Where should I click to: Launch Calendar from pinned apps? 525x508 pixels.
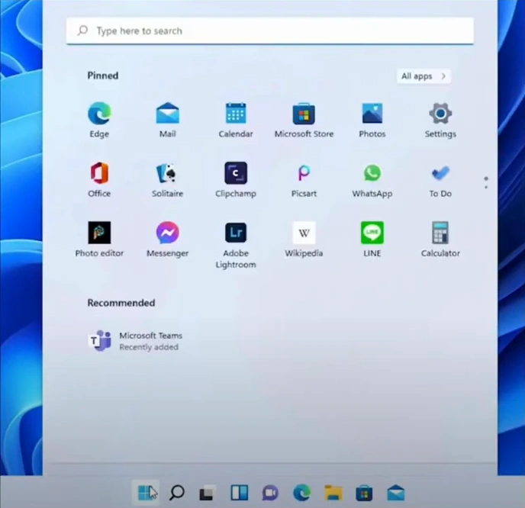tap(236, 120)
